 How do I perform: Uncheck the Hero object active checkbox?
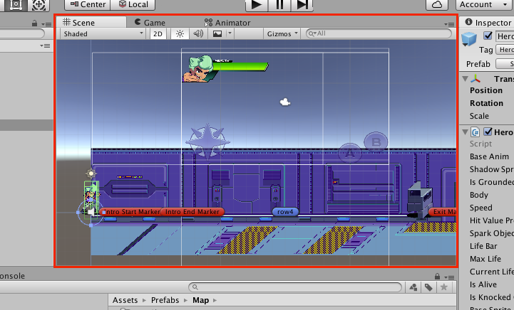pyautogui.click(x=488, y=36)
